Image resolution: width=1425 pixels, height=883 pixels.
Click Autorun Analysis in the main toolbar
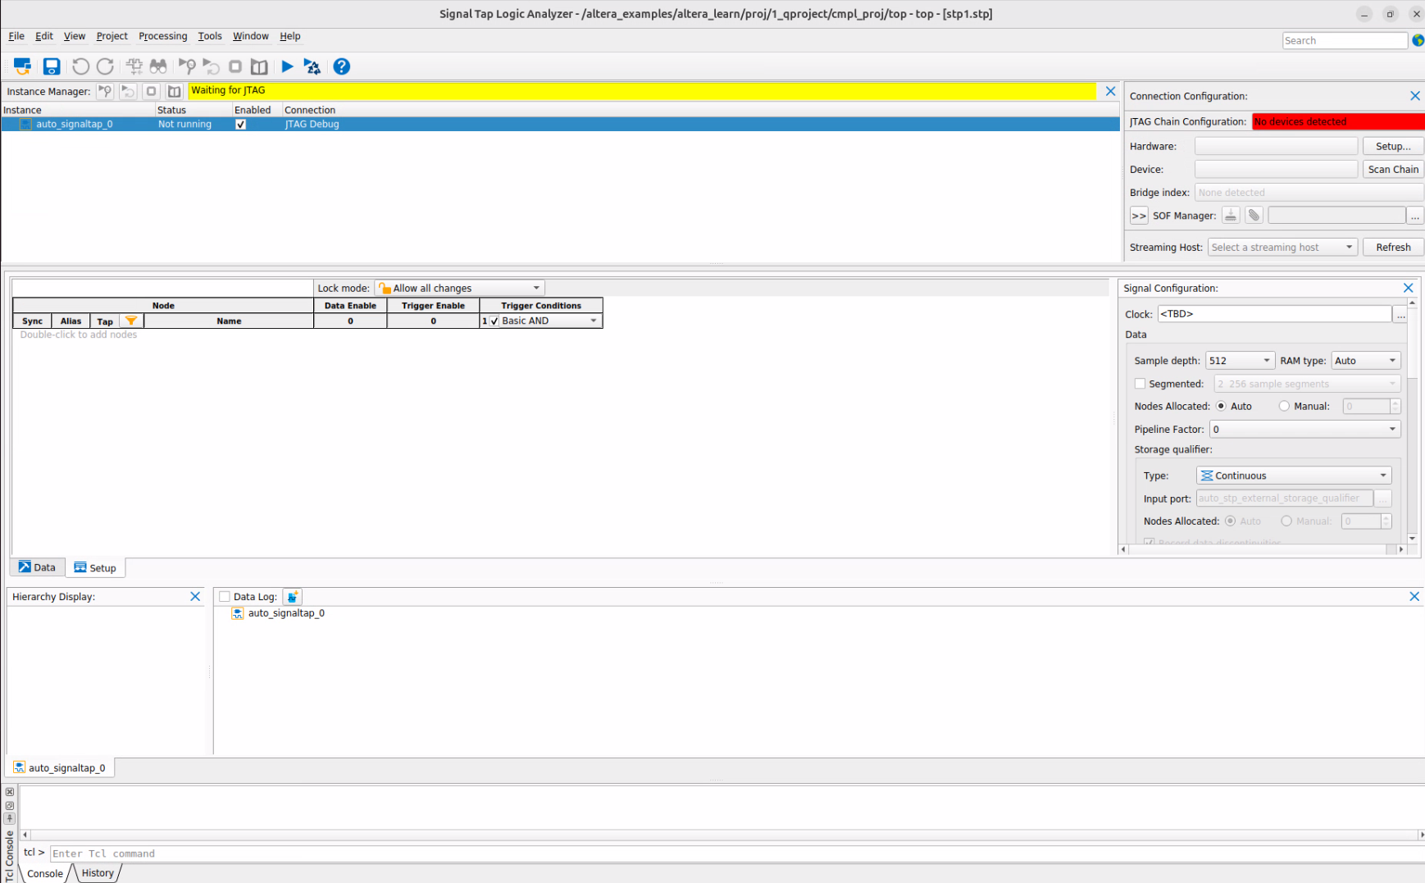tap(211, 66)
